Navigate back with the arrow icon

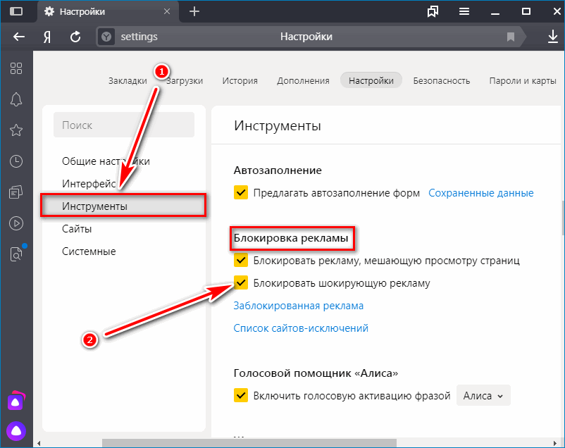(x=18, y=37)
